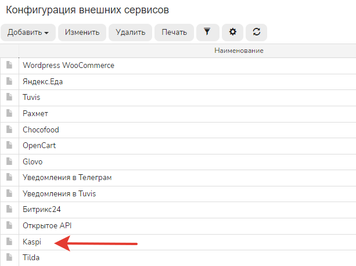This screenshot has width=356, height=266.
Task: Select the Уведомления в Телеграм row
Action: [178, 178]
